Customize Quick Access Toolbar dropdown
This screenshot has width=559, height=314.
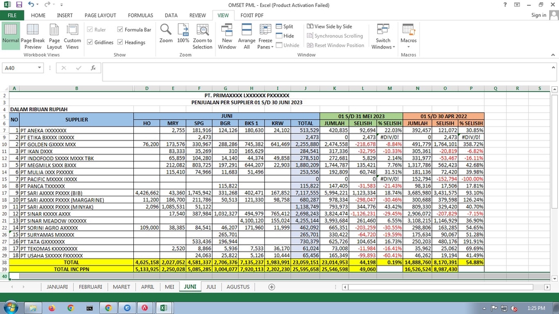pos(61,5)
